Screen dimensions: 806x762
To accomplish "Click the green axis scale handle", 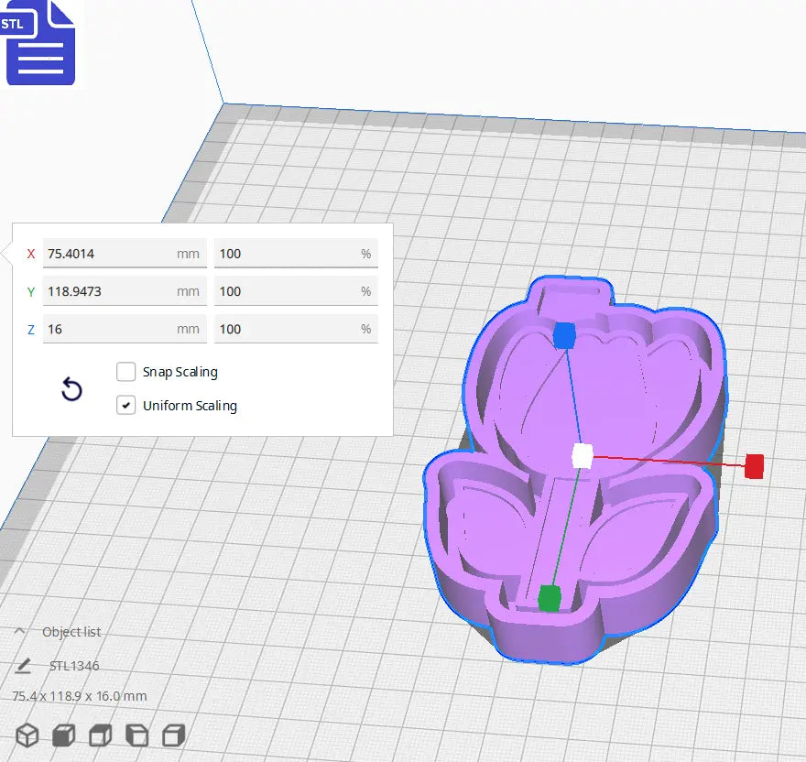I will [x=550, y=595].
